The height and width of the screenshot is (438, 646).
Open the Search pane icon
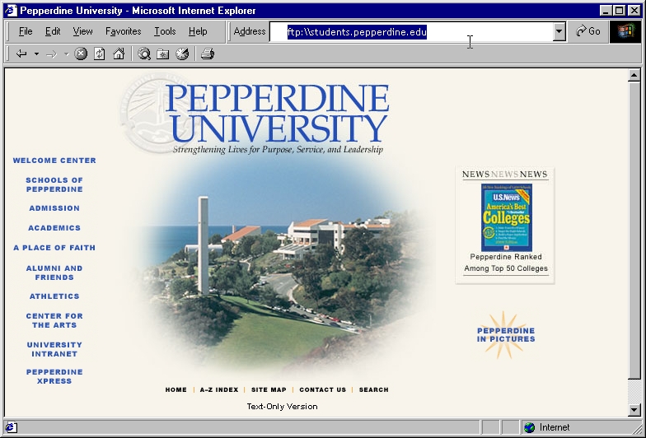click(x=143, y=54)
